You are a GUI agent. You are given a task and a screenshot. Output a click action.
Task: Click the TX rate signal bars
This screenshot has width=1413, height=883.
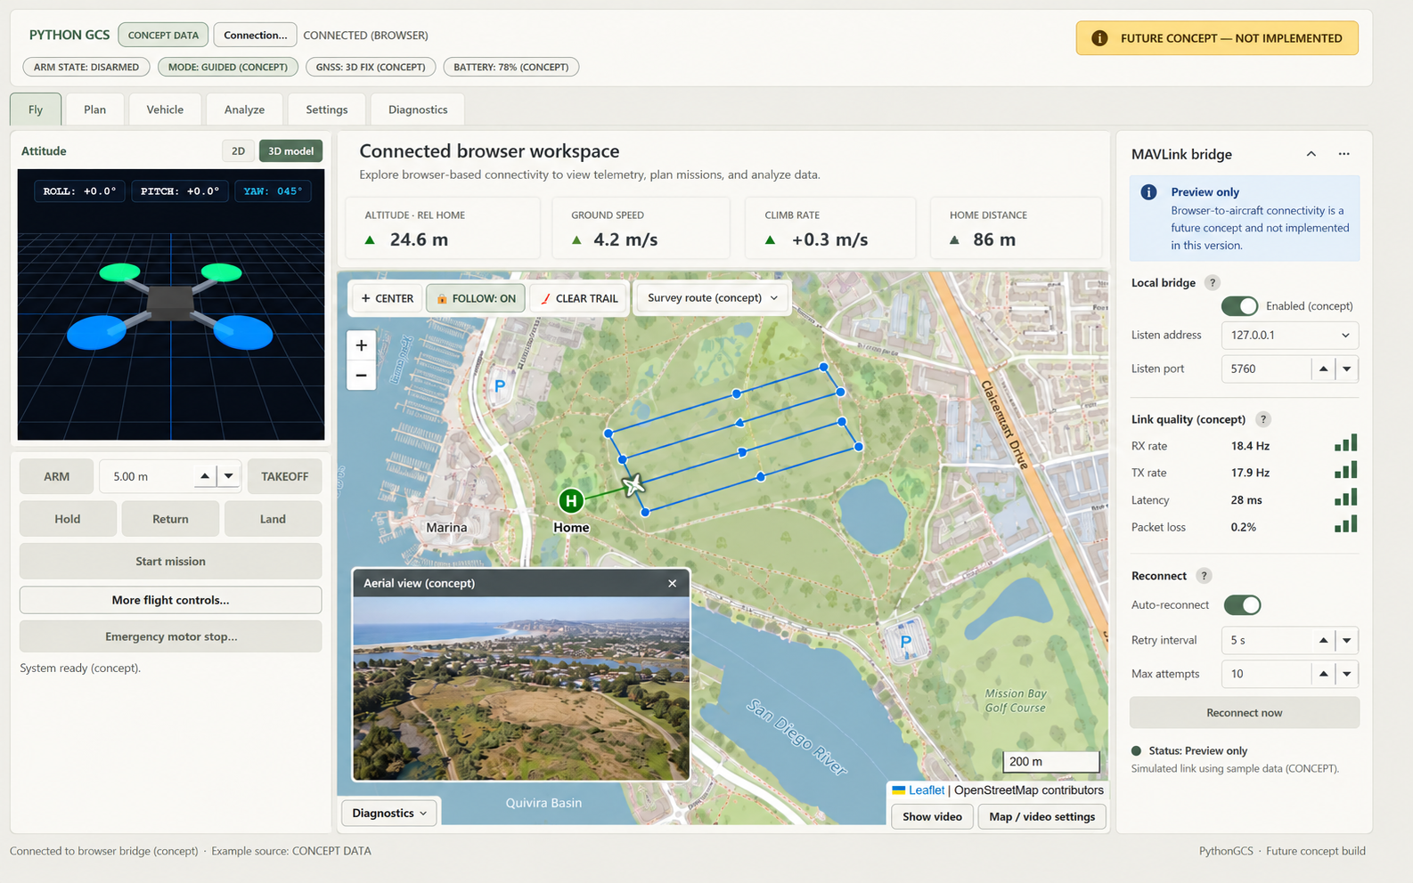coord(1345,470)
